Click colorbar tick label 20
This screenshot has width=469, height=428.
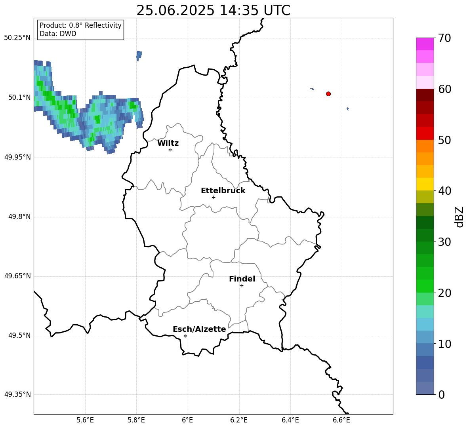pos(444,293)
